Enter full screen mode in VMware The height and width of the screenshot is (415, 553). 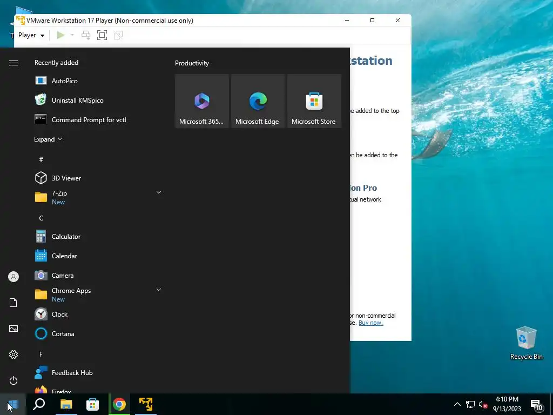pyautogui.click(x=102, y=35)
